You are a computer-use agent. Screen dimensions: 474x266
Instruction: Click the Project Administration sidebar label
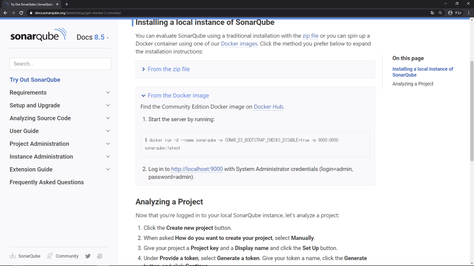(39, 144)
